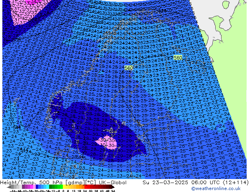The image size is (249, 192).
Task: Open the weatheronline.co.uk copyright link
Action: [216, 188]
